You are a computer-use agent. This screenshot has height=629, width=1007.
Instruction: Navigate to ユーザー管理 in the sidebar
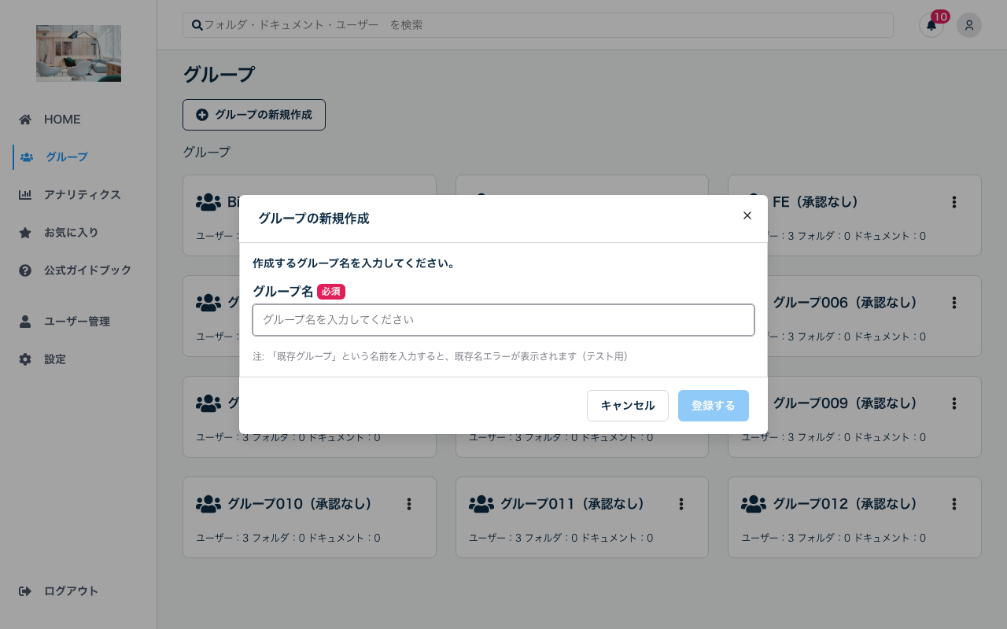pos(78,321)
